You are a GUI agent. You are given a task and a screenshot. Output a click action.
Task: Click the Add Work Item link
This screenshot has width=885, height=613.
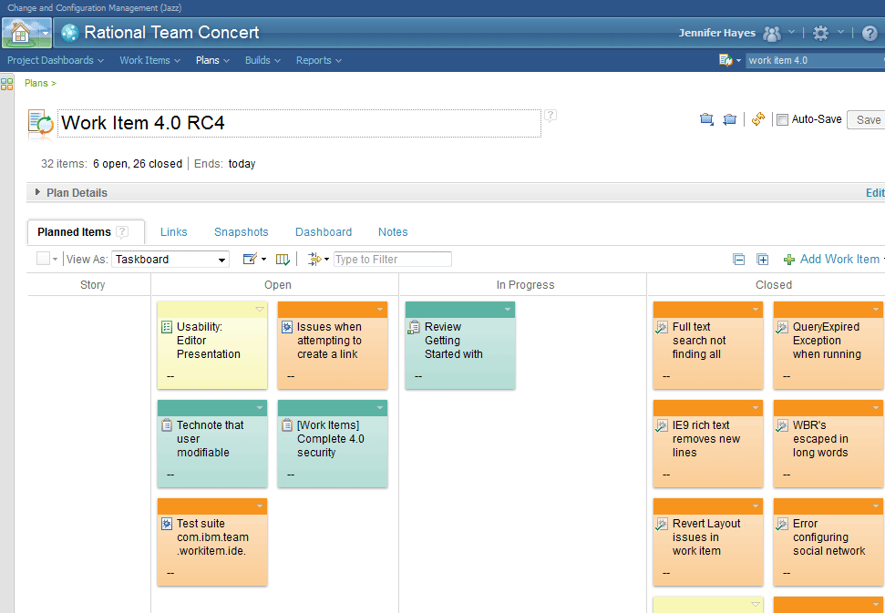tap(839, 259)
